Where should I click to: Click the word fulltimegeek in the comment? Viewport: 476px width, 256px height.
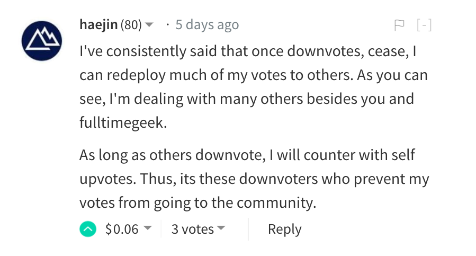[123, 122]
